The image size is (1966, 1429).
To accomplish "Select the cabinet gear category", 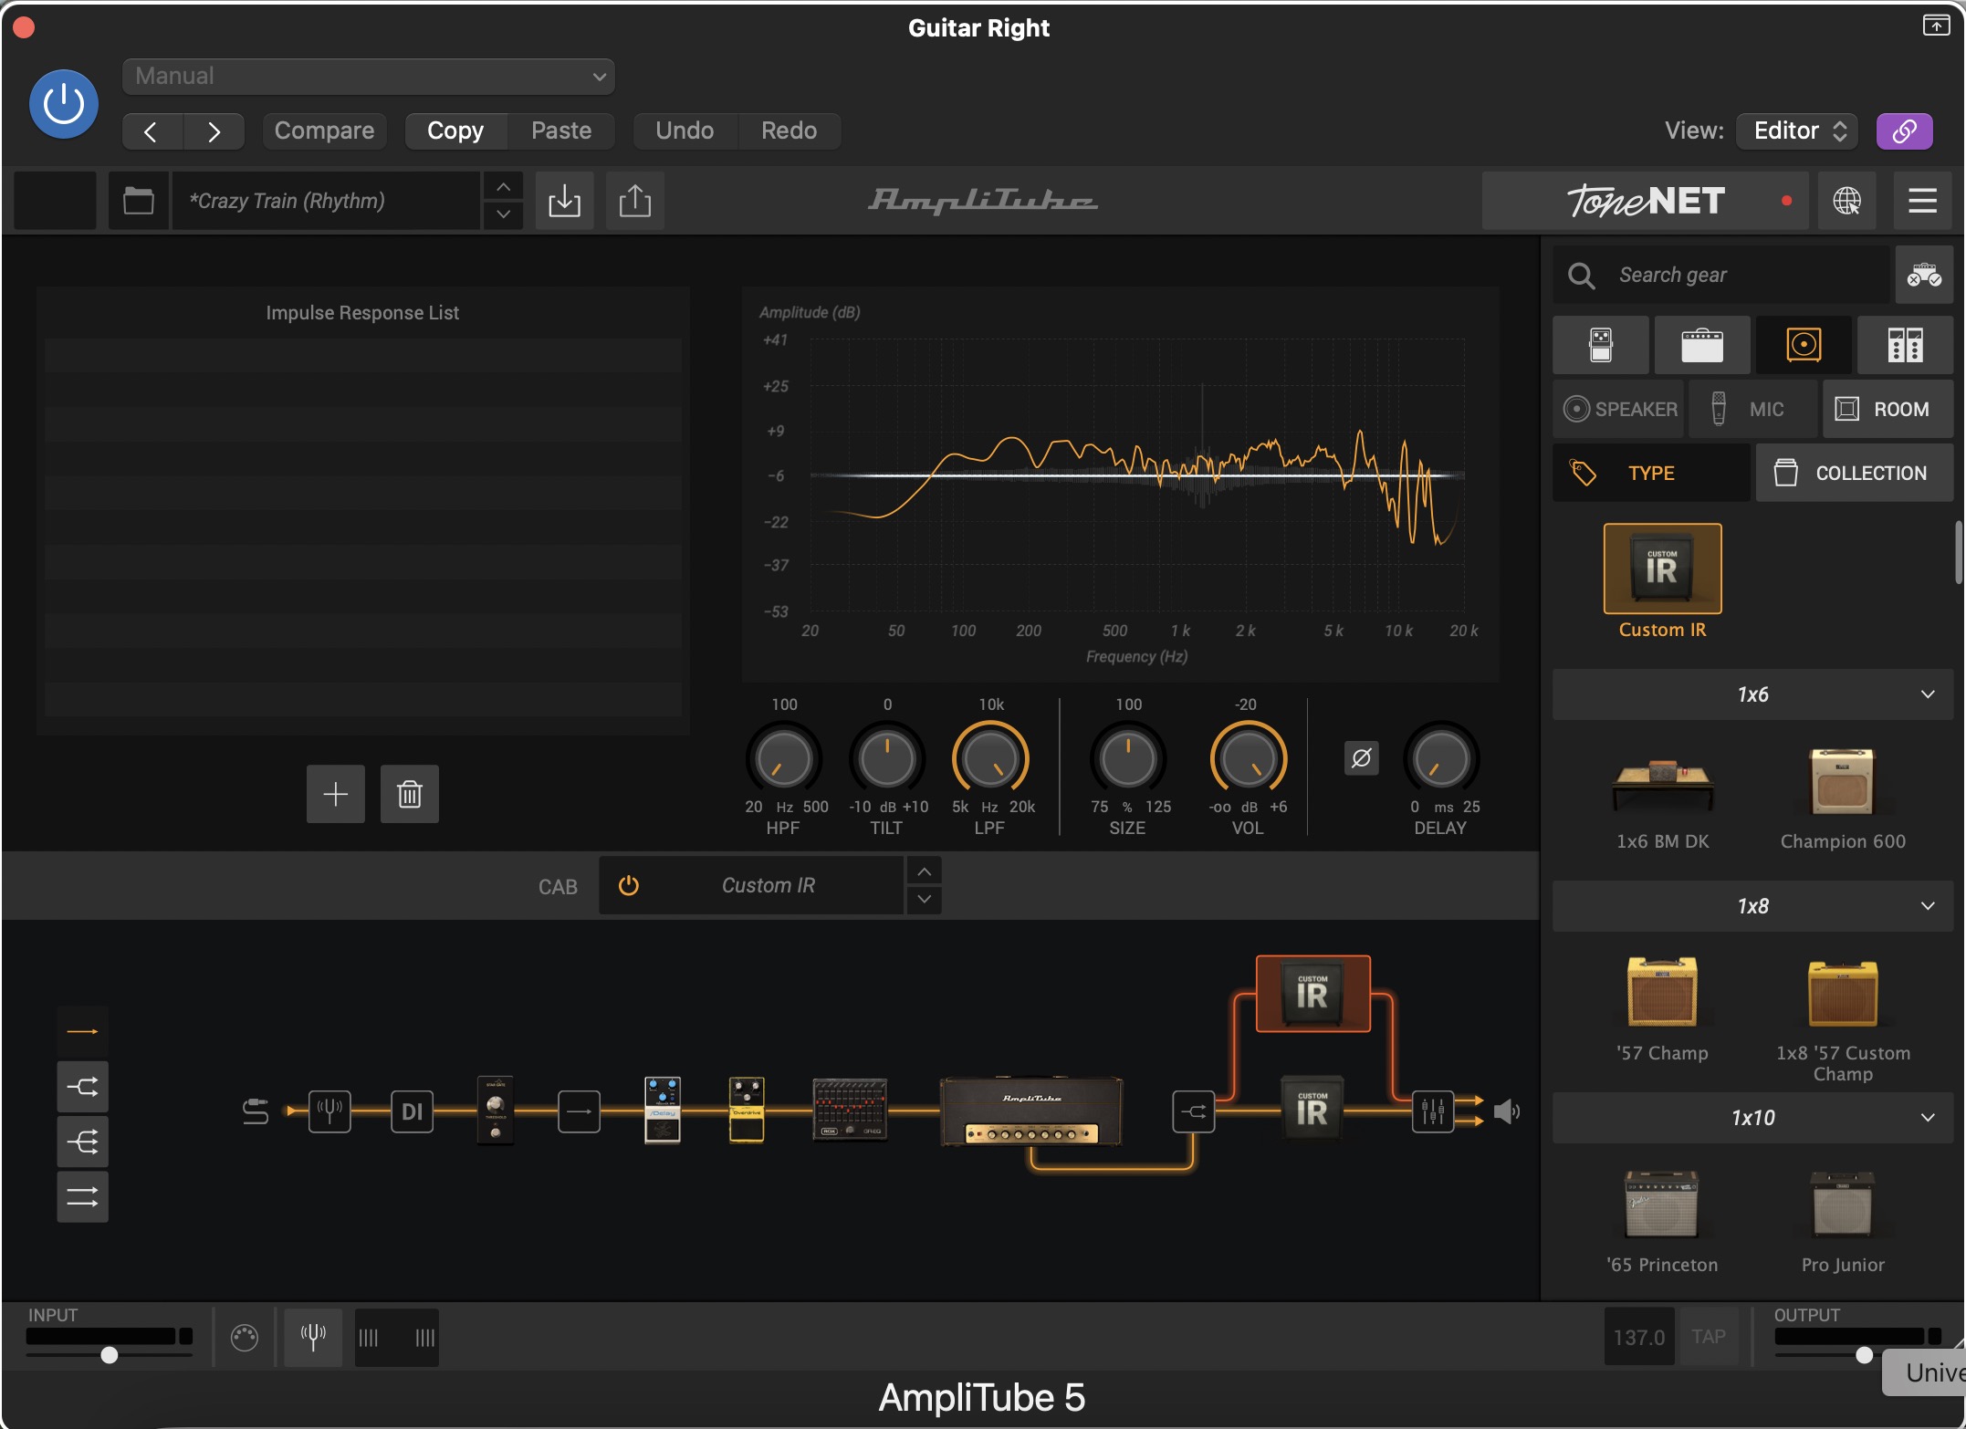I will [1804, 345].
